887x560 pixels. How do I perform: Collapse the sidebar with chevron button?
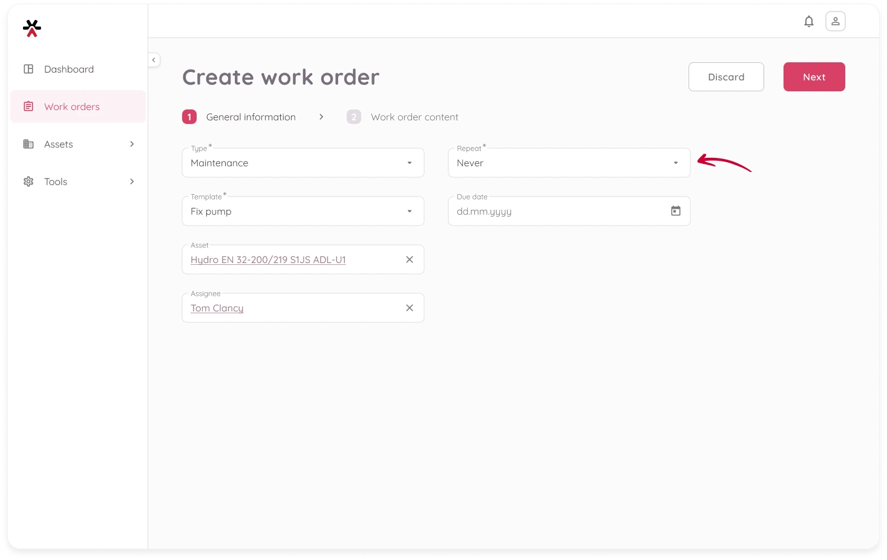154,60
